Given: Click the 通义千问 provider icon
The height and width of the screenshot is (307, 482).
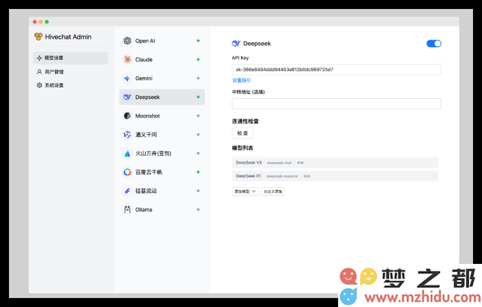Looking at the screenshot, I should point(127,135).
